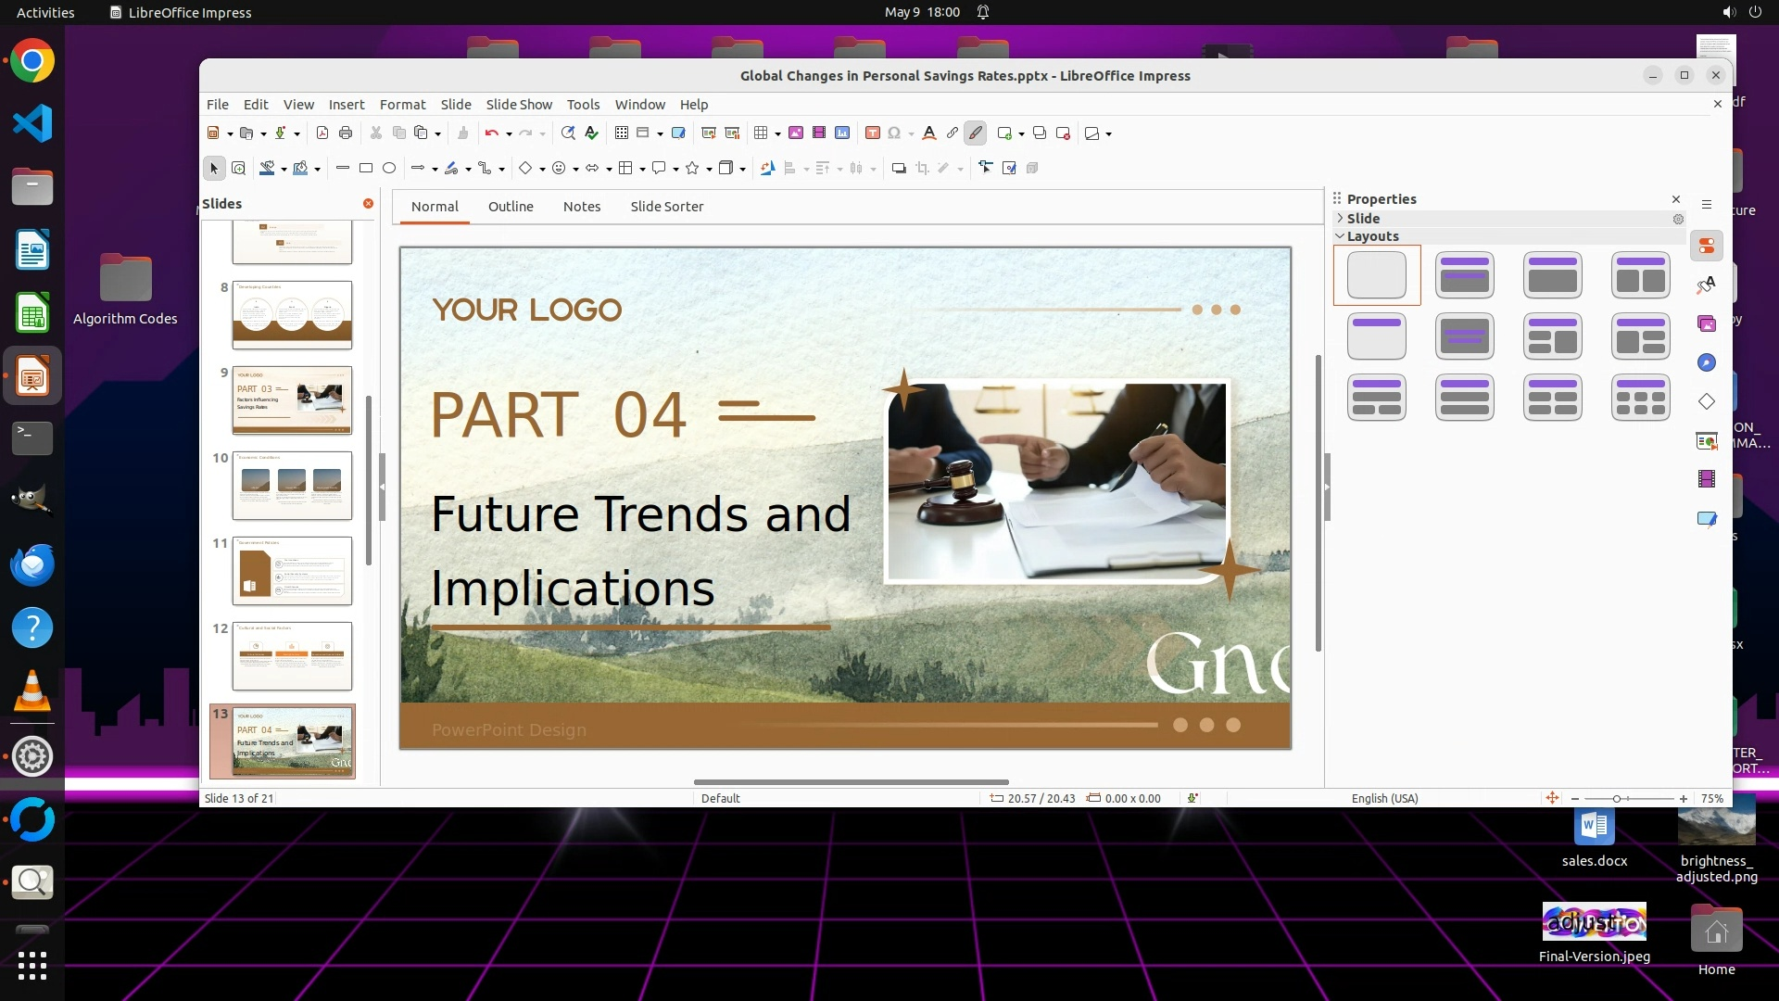The image size is (1779, 1001).
Task: Select slide 10 thumbnail in Slides panel
Action: pyautogui.click(x=292, y=485)
